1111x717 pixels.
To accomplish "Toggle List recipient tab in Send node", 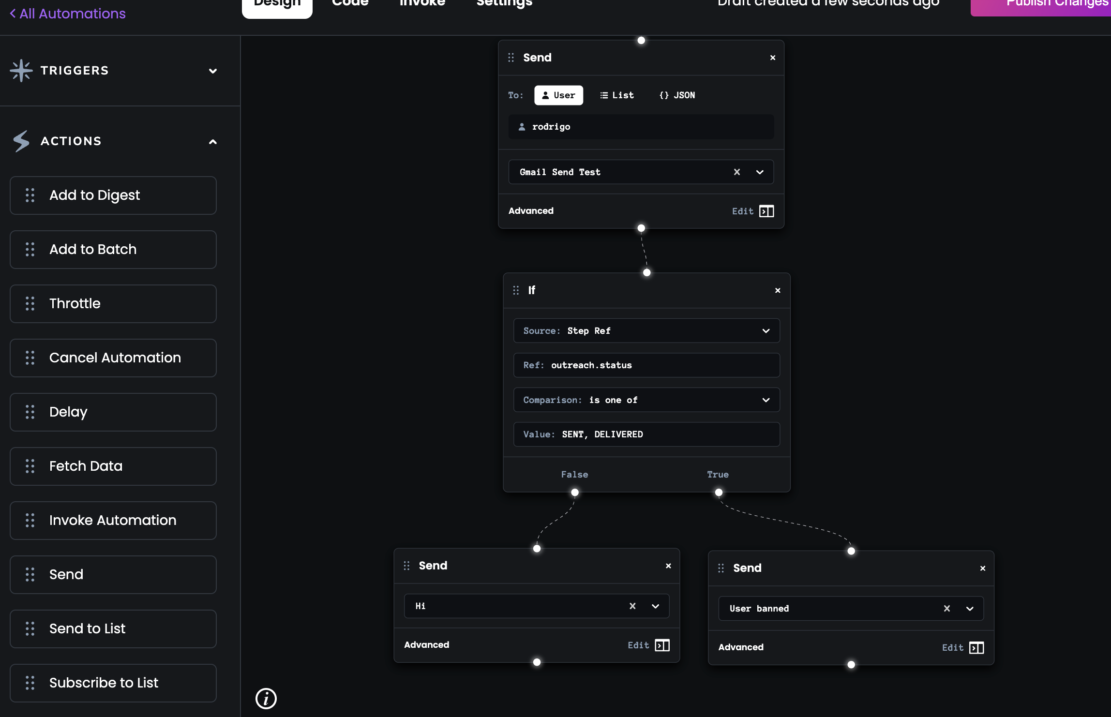I will click(616, 95).
